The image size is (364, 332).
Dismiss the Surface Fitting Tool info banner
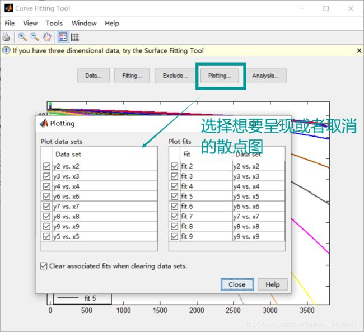359,50
